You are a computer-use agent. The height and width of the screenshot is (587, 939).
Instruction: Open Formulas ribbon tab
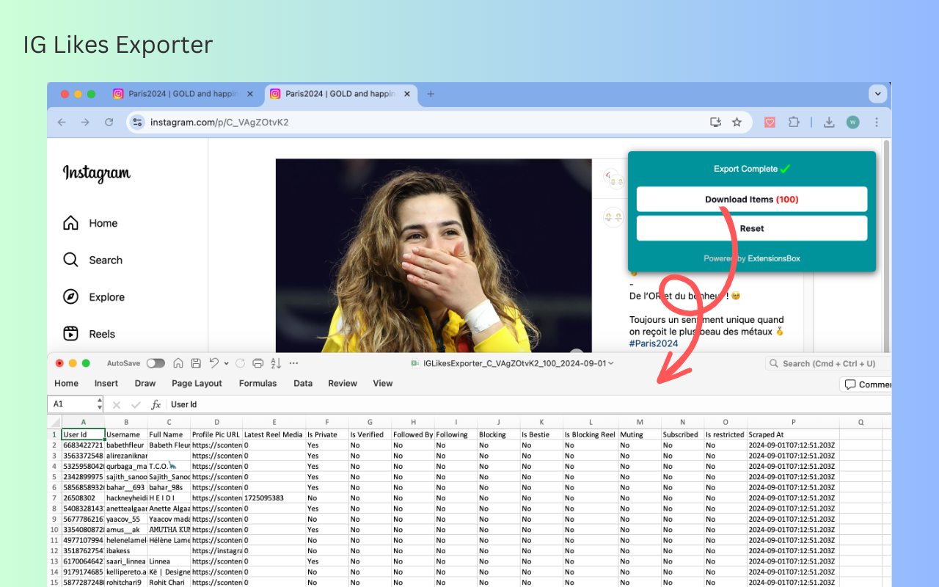click(258, 383)
